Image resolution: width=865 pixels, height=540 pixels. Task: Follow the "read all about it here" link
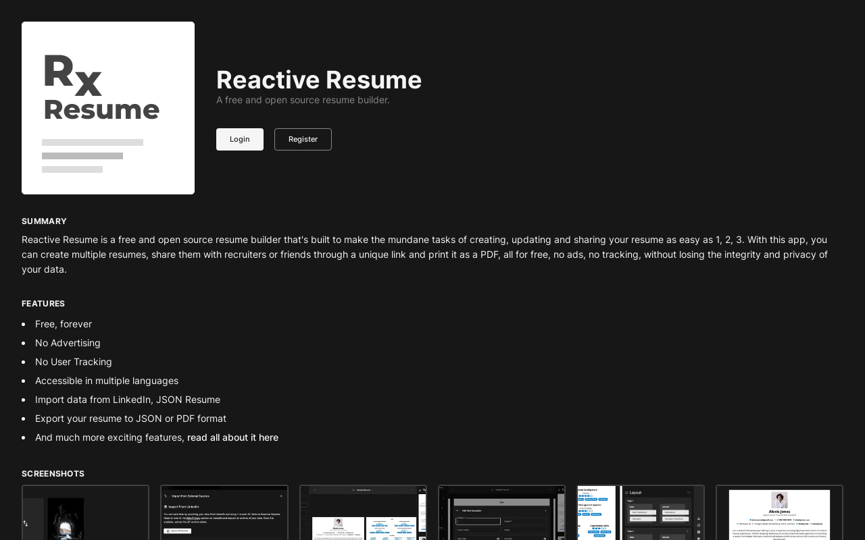coord(232,437)
